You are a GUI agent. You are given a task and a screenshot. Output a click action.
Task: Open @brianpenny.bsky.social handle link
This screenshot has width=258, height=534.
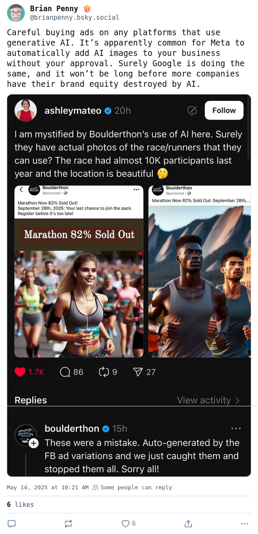click(x=74, y=18)
